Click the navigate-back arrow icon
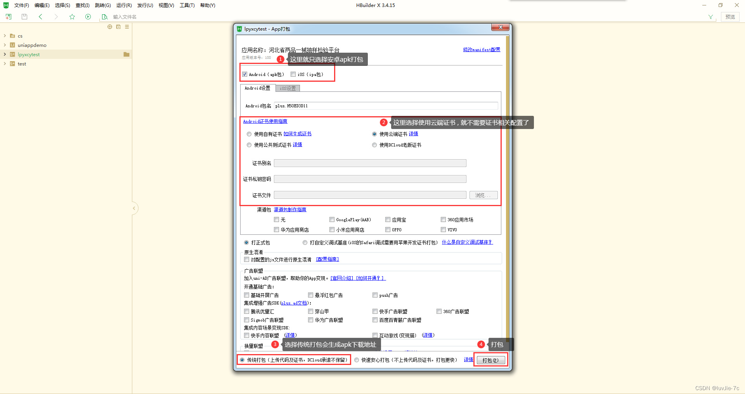This screenshot has width=745, height=394. tap(40, 17)
